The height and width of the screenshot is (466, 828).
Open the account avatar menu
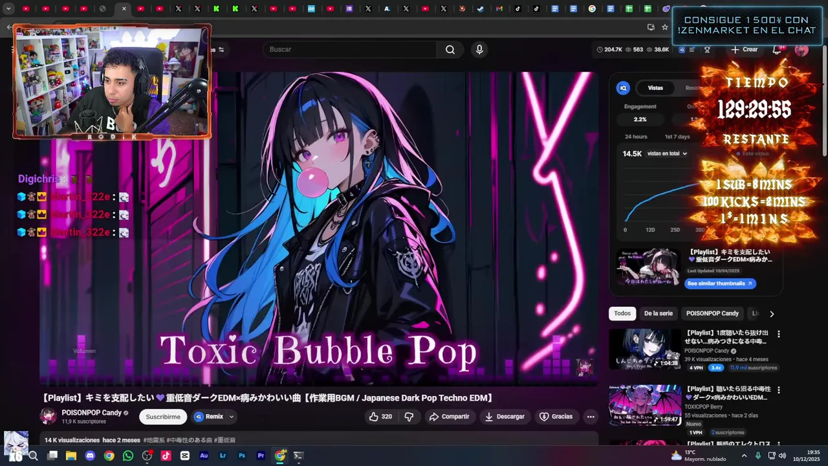pyautogui.click(x=801, y=50)
